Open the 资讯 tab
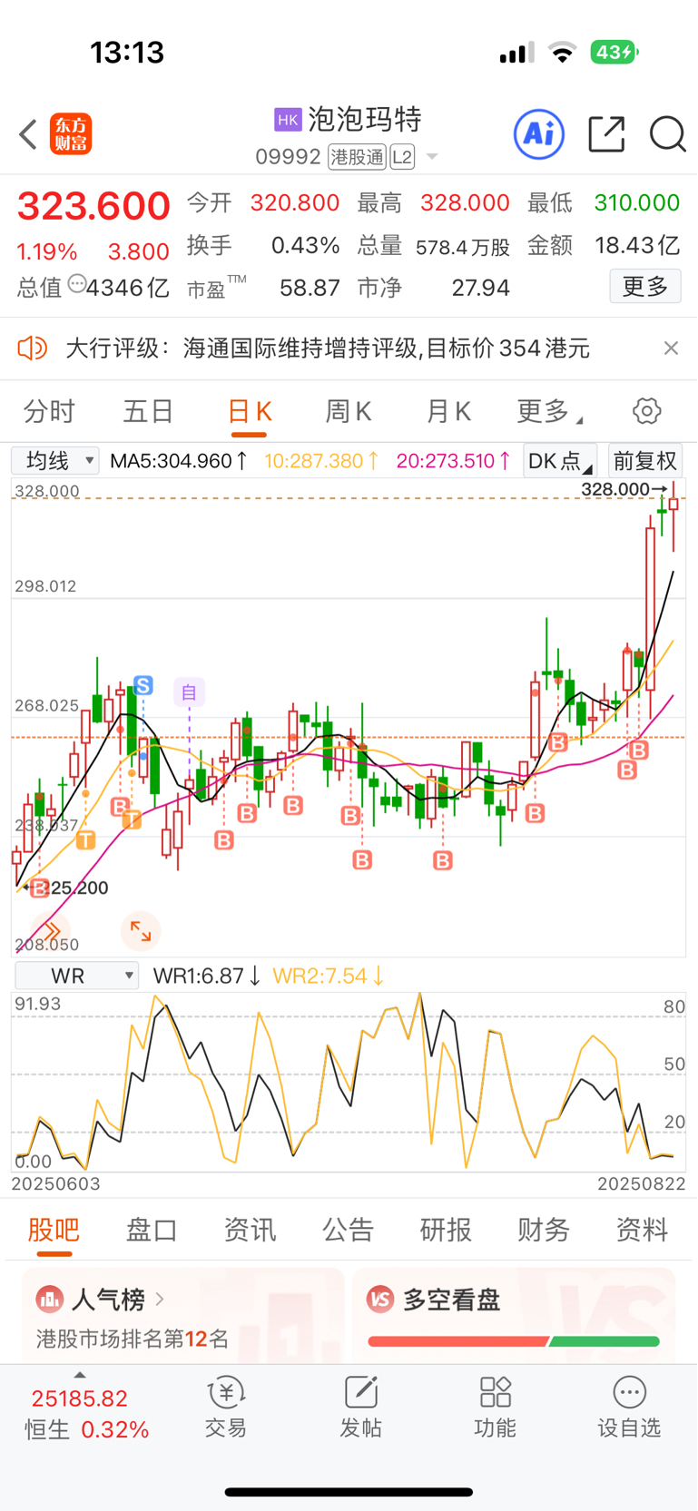The image size is (698, 1511). 250,1230
